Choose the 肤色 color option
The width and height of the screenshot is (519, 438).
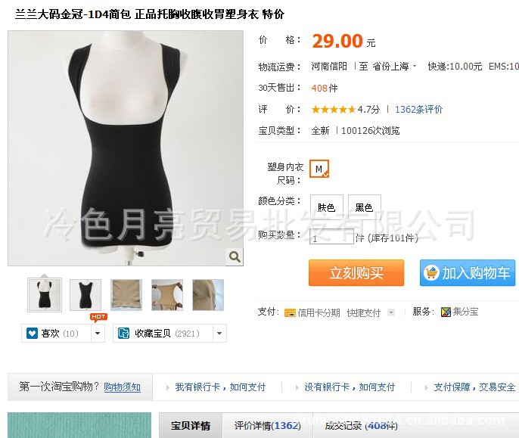tap(326, 207)
